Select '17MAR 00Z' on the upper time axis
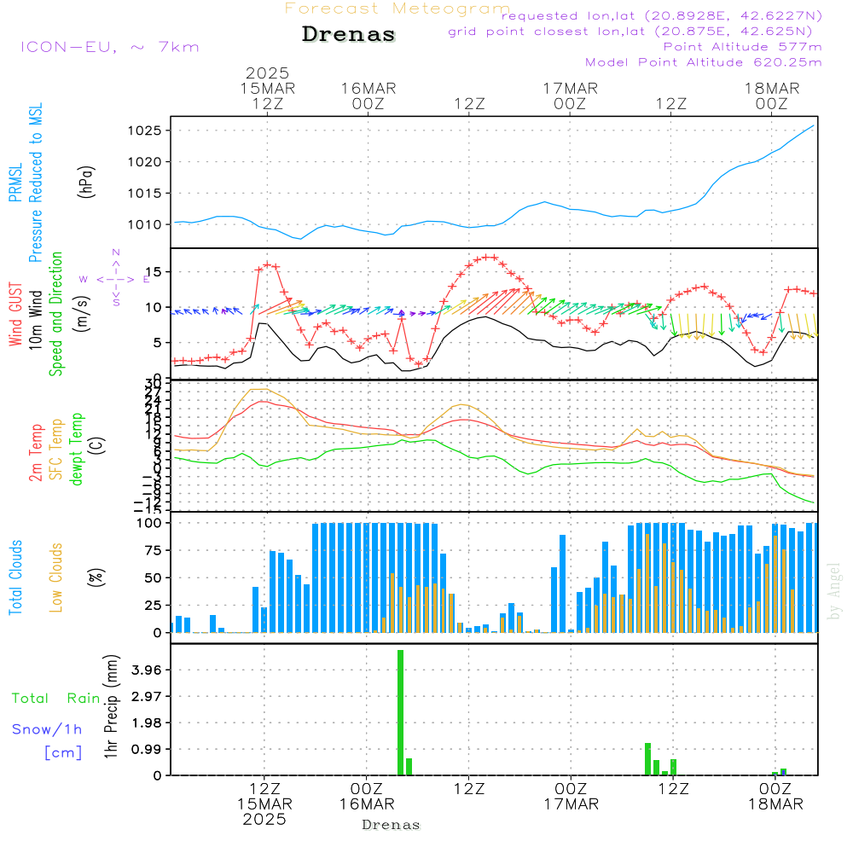 click(x=570, y=96)
